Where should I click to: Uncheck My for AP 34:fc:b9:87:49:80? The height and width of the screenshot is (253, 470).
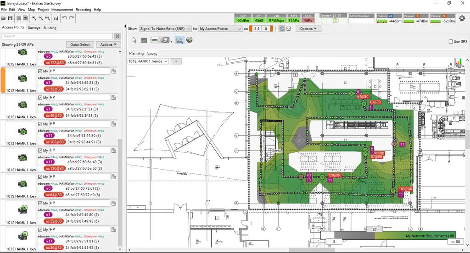[40, 203]
